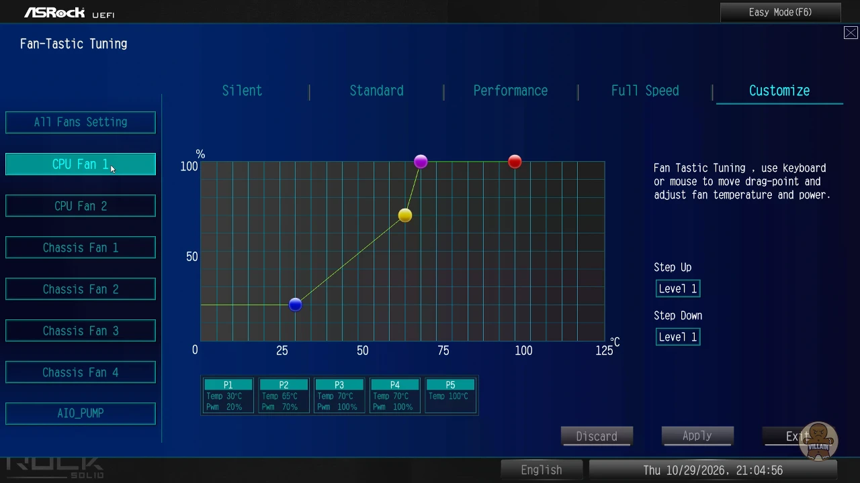Image resolution: width=860 pixels, height=483 pixels.
Task: Switch to Easy Mode (F6)
Action: 781,12
